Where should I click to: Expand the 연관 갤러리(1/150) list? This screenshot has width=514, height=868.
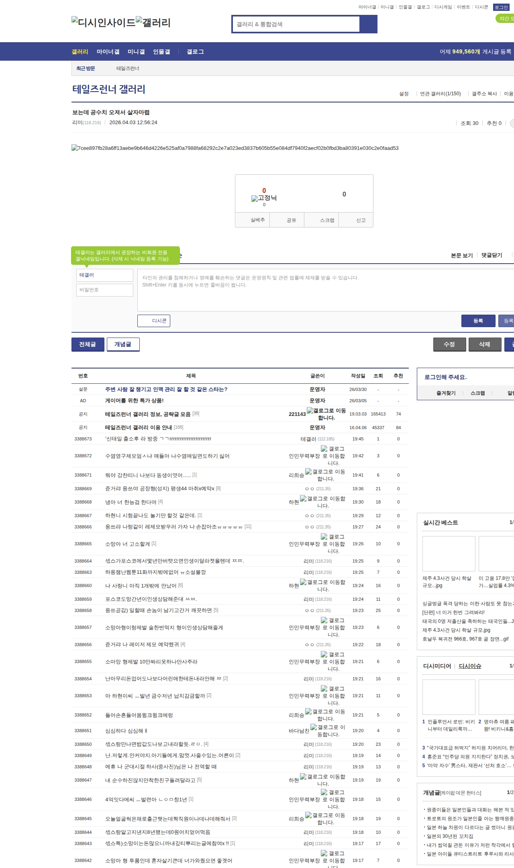440,94
